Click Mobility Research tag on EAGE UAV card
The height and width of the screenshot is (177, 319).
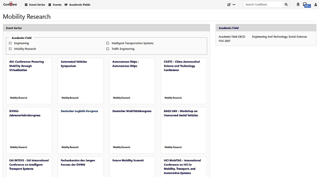click(173, 147)
